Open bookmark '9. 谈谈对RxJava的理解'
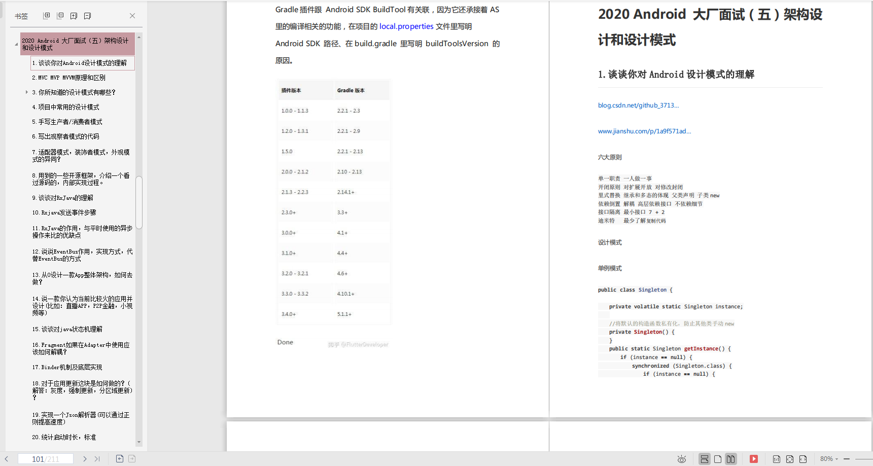 point(63,198)
